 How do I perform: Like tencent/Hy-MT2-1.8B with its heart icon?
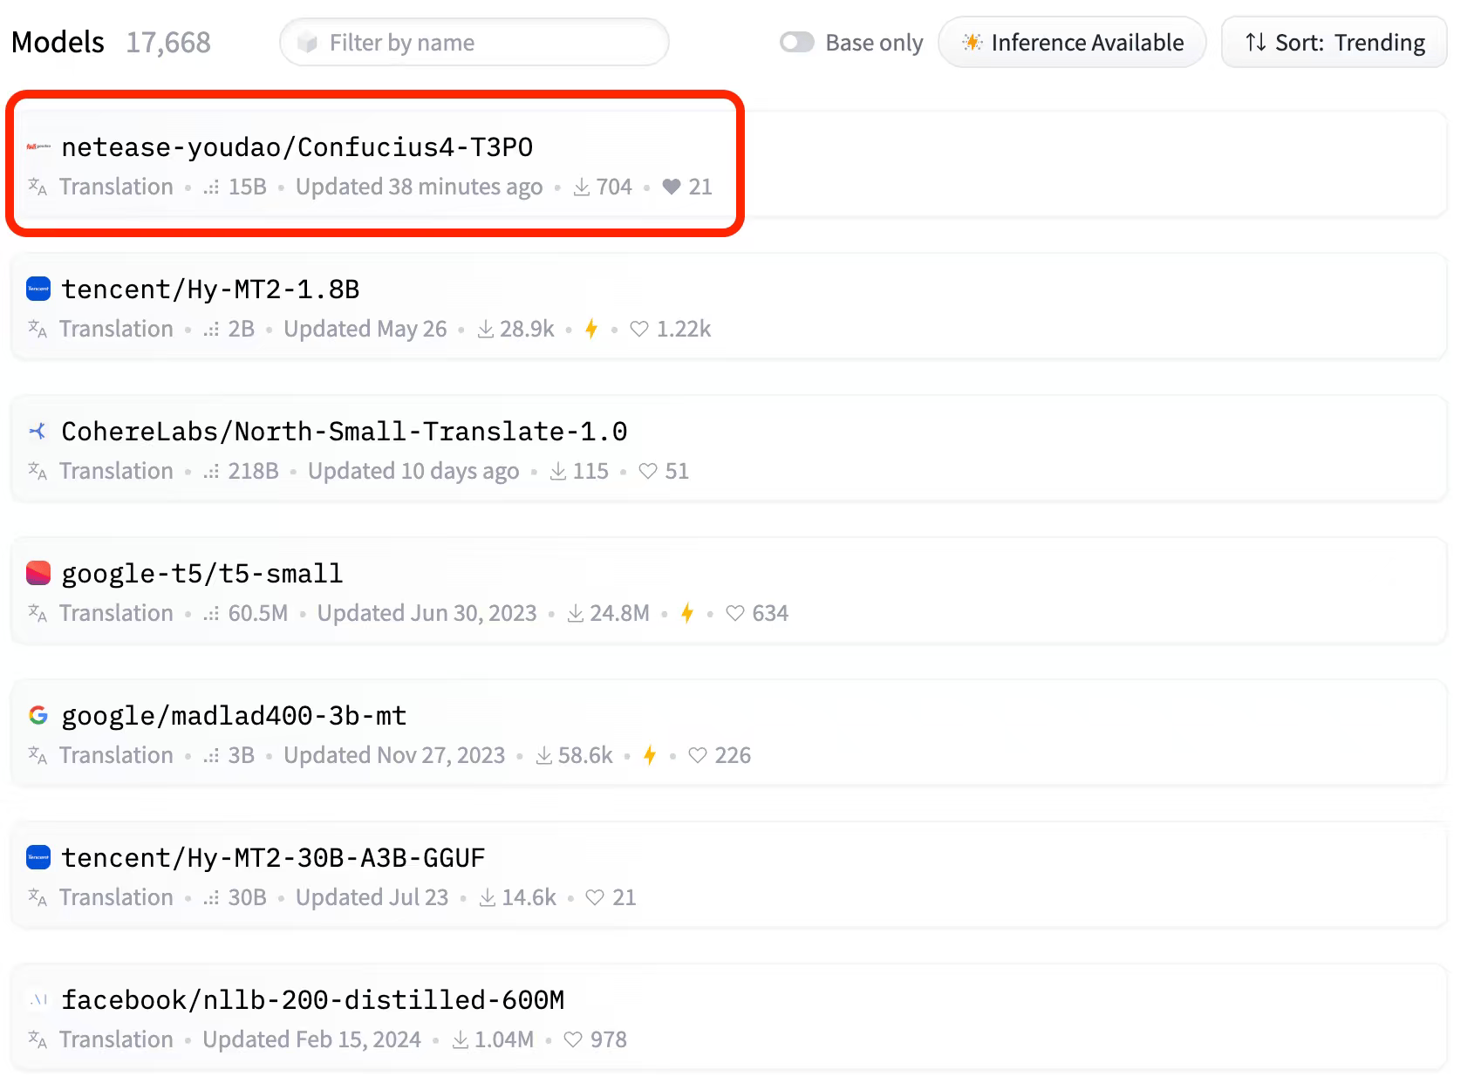pyautogui.click(x=639, y=329)
